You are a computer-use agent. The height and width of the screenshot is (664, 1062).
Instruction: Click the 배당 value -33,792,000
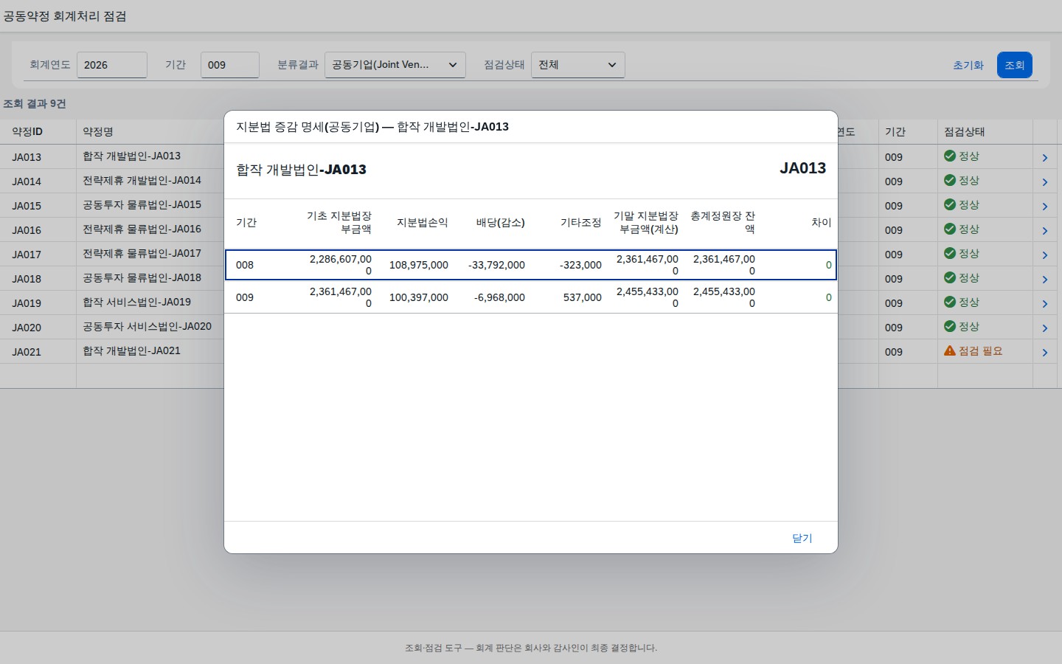[496, 265]
